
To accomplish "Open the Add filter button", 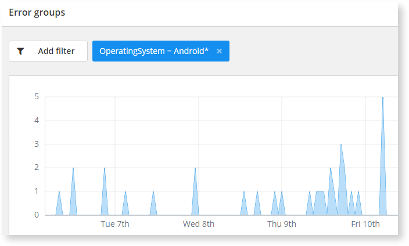I will click(48, 51).
